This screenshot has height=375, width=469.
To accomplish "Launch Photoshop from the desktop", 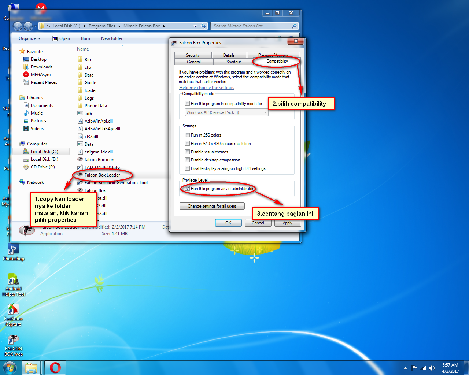I will (x=13, y=251).
